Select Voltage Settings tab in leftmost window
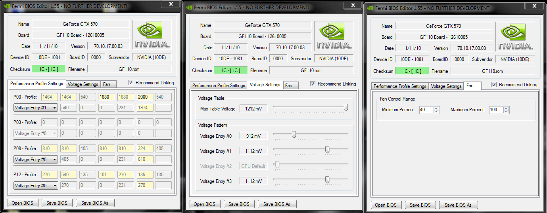 (83, 84)
